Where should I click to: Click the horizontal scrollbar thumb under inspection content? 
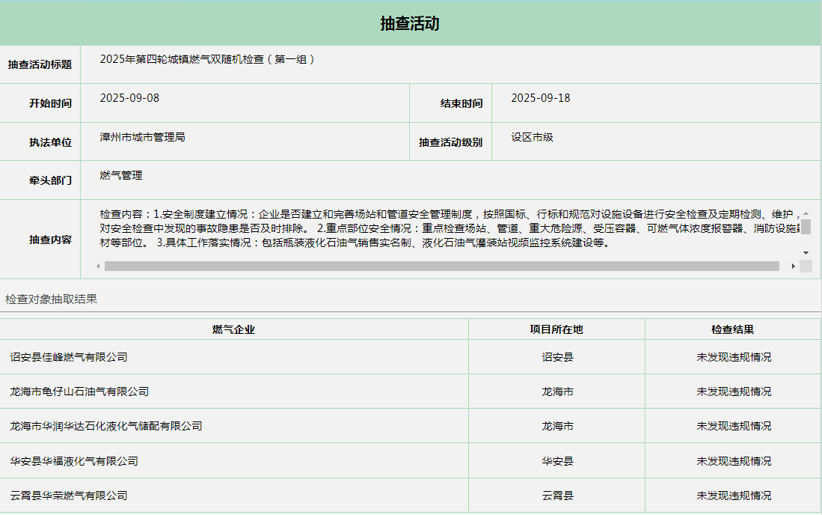[441, 266]
